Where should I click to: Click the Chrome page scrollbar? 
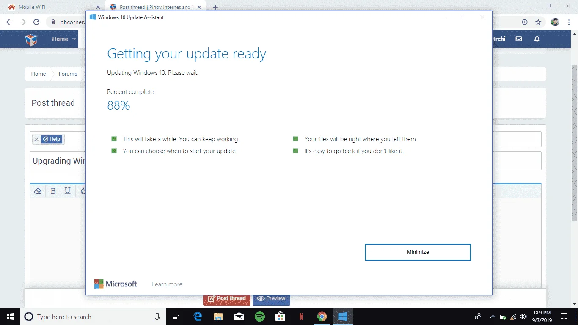tap(574, 143)
